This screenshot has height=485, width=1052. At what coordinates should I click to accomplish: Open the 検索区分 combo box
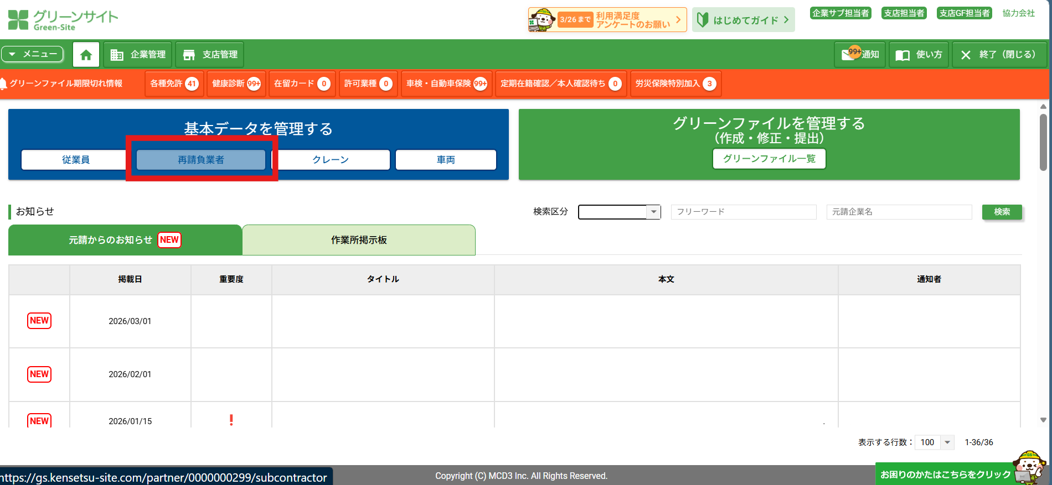pyautogui.click(x=619, y=212)
